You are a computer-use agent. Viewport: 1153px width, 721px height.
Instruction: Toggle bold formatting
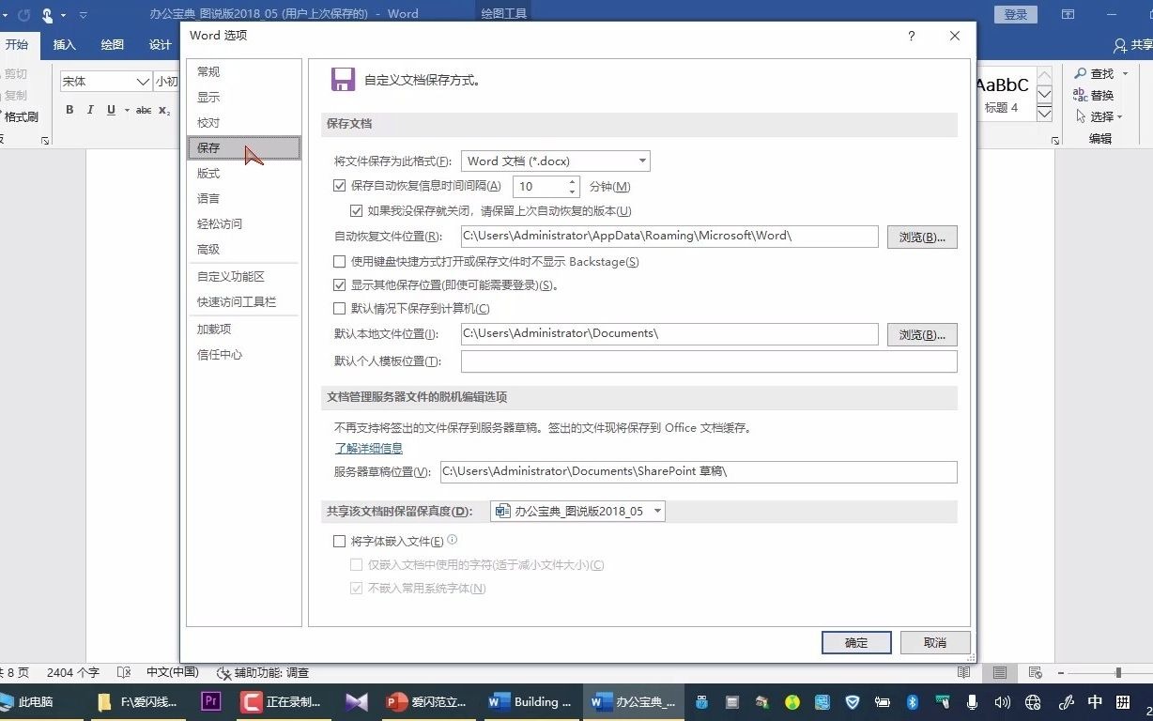69,110
